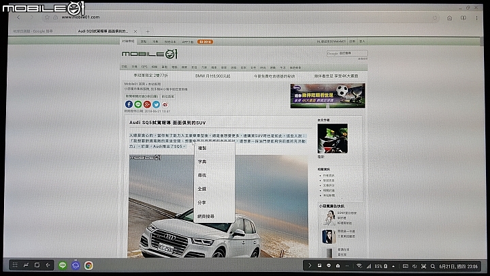The height and width of the screenshot is (276, 490).
Task: Click the screen capture icon
Action: tap(423, 266)
